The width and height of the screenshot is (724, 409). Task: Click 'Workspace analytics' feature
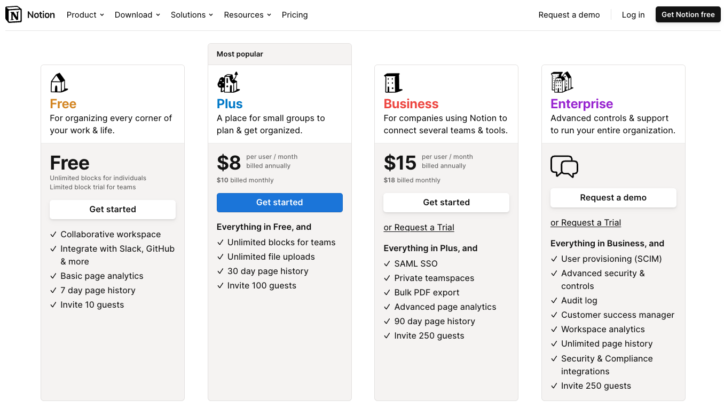click(x=603, y=330)
